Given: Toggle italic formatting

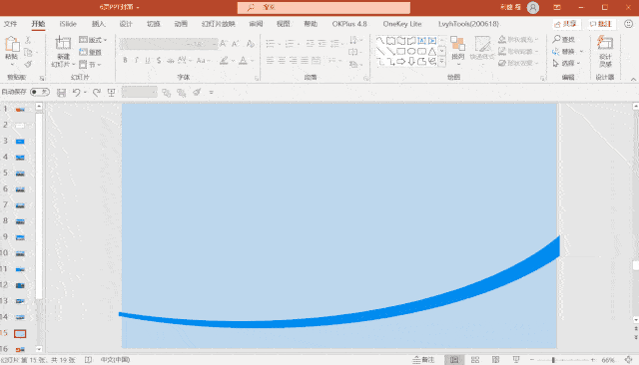Looking at the screenshot, I should pyautogui.click(x=136, y=61).
